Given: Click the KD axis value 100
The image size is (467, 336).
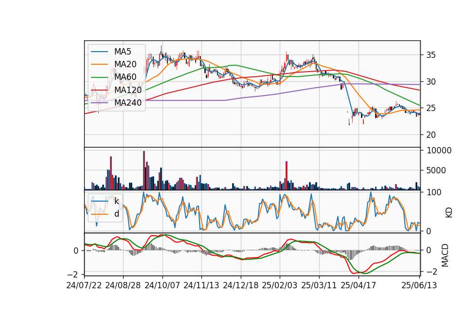Looking at the screenshot, I should coord(434,192).
